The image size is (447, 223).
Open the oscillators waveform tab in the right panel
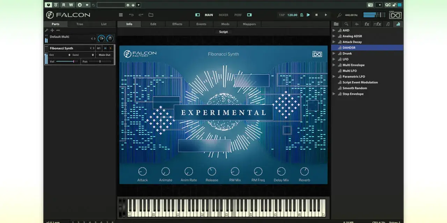pos(357,24)
